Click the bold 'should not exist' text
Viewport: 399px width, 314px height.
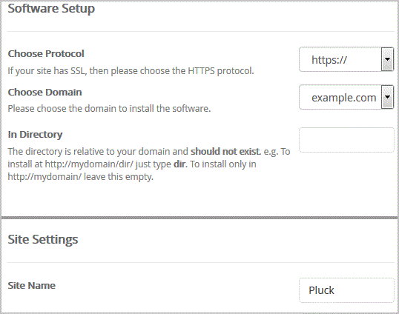click(x=225, y=151)
